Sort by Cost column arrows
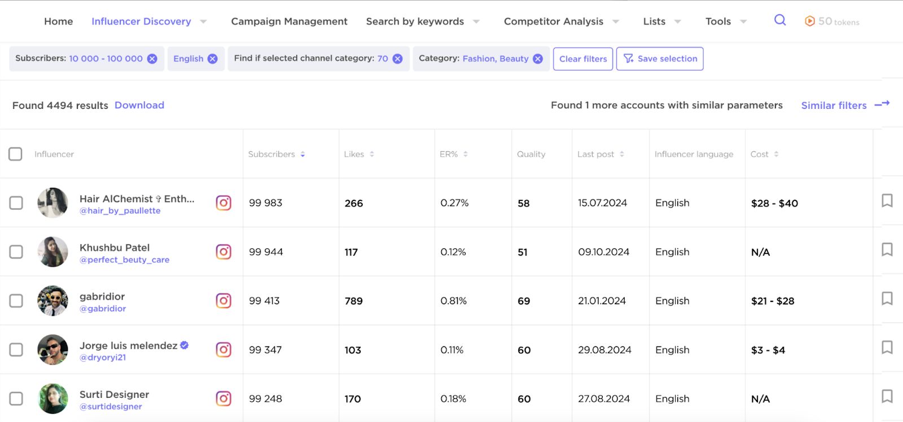Screen dimensions: 903x422 [x=776, y=155]
